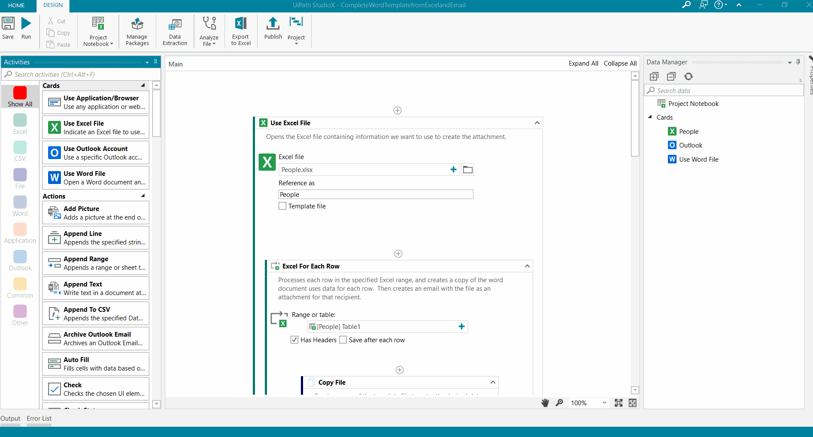The width and height of the screenshot is (813, 437).
Task: Edit the Reference as field
Action: tap(376, 194)
